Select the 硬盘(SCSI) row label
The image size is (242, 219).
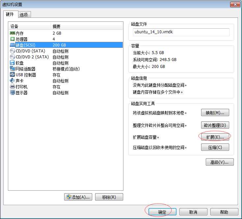pos(25,45)
